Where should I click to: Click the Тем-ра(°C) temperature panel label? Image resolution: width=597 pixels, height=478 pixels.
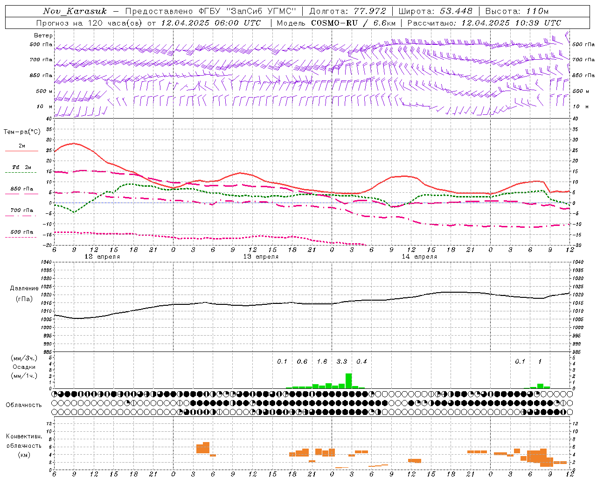click(x=22, y=132)
